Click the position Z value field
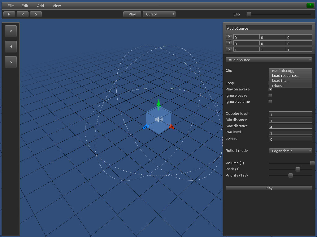Viewport: 317px width, 237px height. click(299, 37)
